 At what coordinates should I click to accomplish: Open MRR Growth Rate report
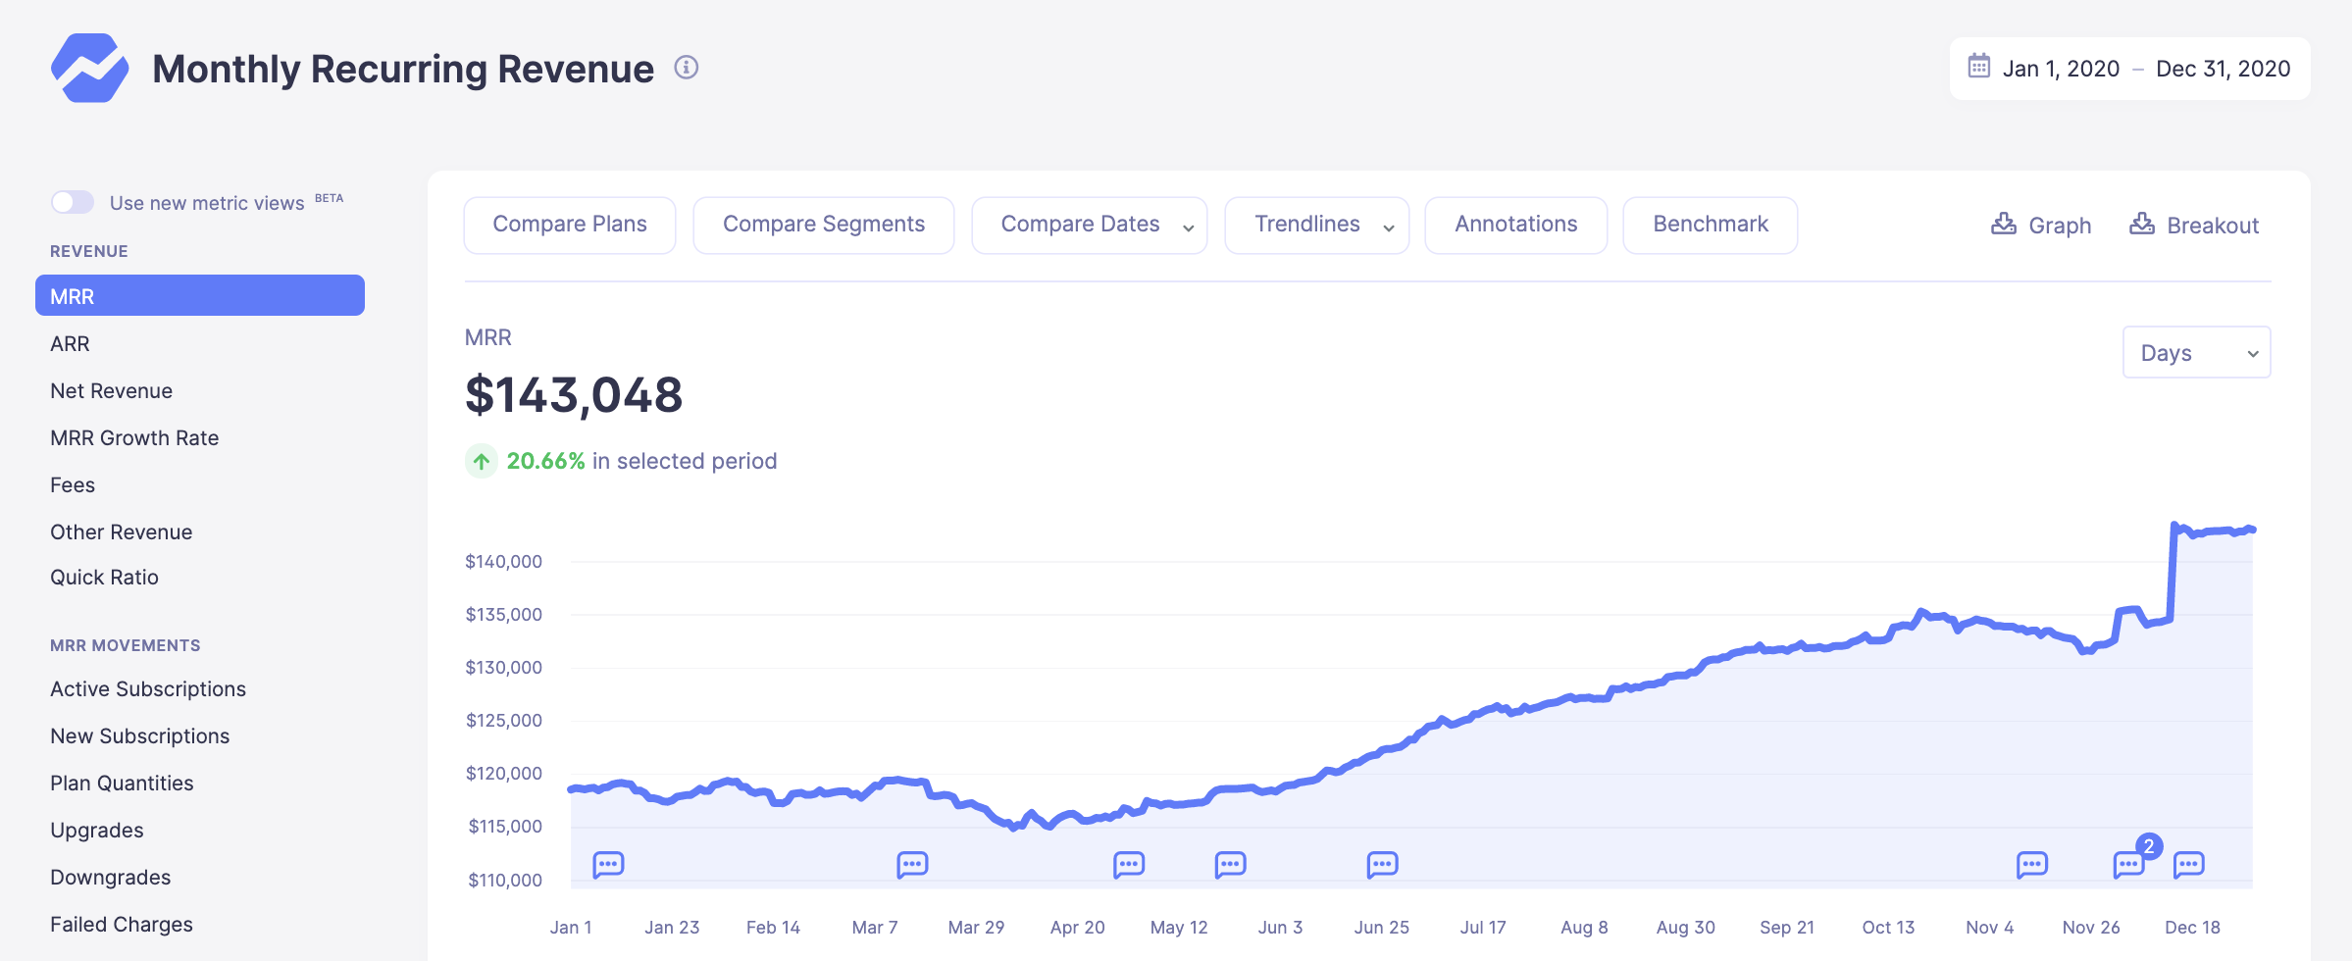tap(134, 437)
